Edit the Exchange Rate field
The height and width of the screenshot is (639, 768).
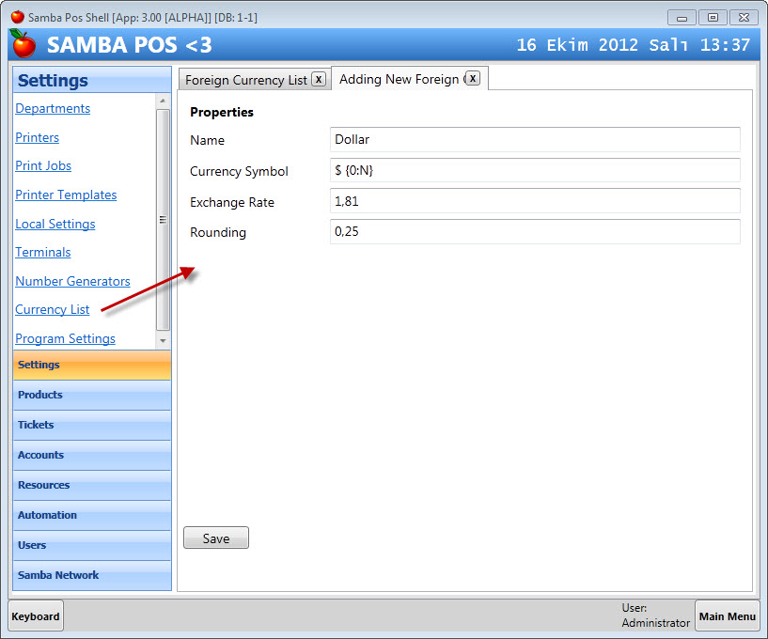[x=534, y=201]
